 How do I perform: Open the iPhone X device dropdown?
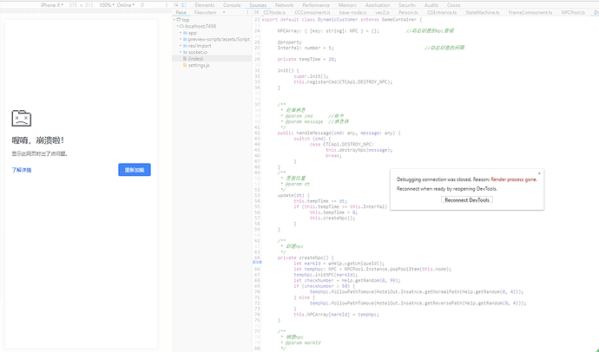(53, 5)
